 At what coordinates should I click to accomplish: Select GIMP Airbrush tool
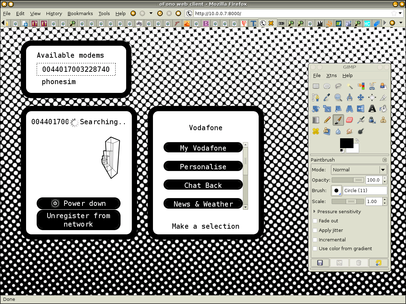361,120
